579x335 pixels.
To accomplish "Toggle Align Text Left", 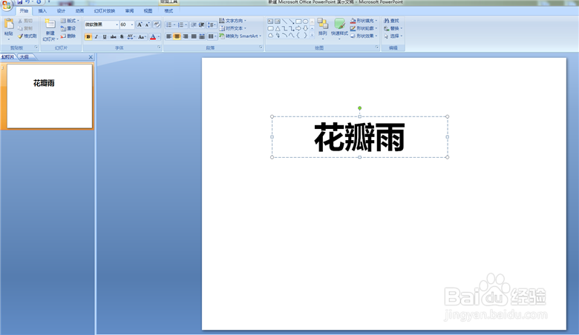I will 169,36.
